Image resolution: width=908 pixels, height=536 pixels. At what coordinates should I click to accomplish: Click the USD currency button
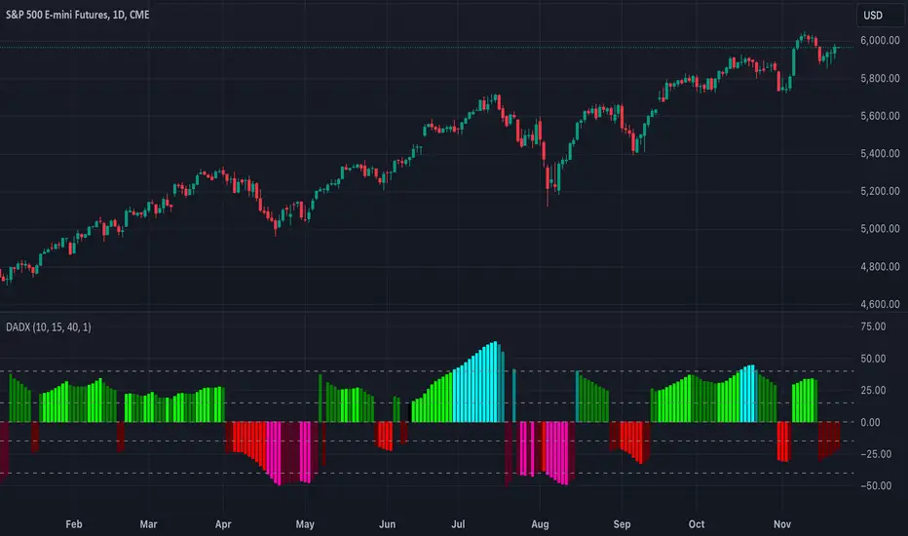click(879, 16)
